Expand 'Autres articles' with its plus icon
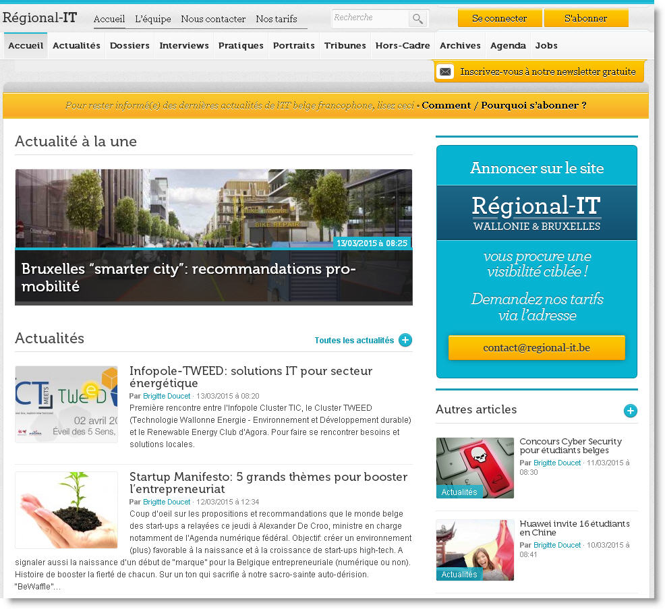665x609 pixels. tap(630, 411)
